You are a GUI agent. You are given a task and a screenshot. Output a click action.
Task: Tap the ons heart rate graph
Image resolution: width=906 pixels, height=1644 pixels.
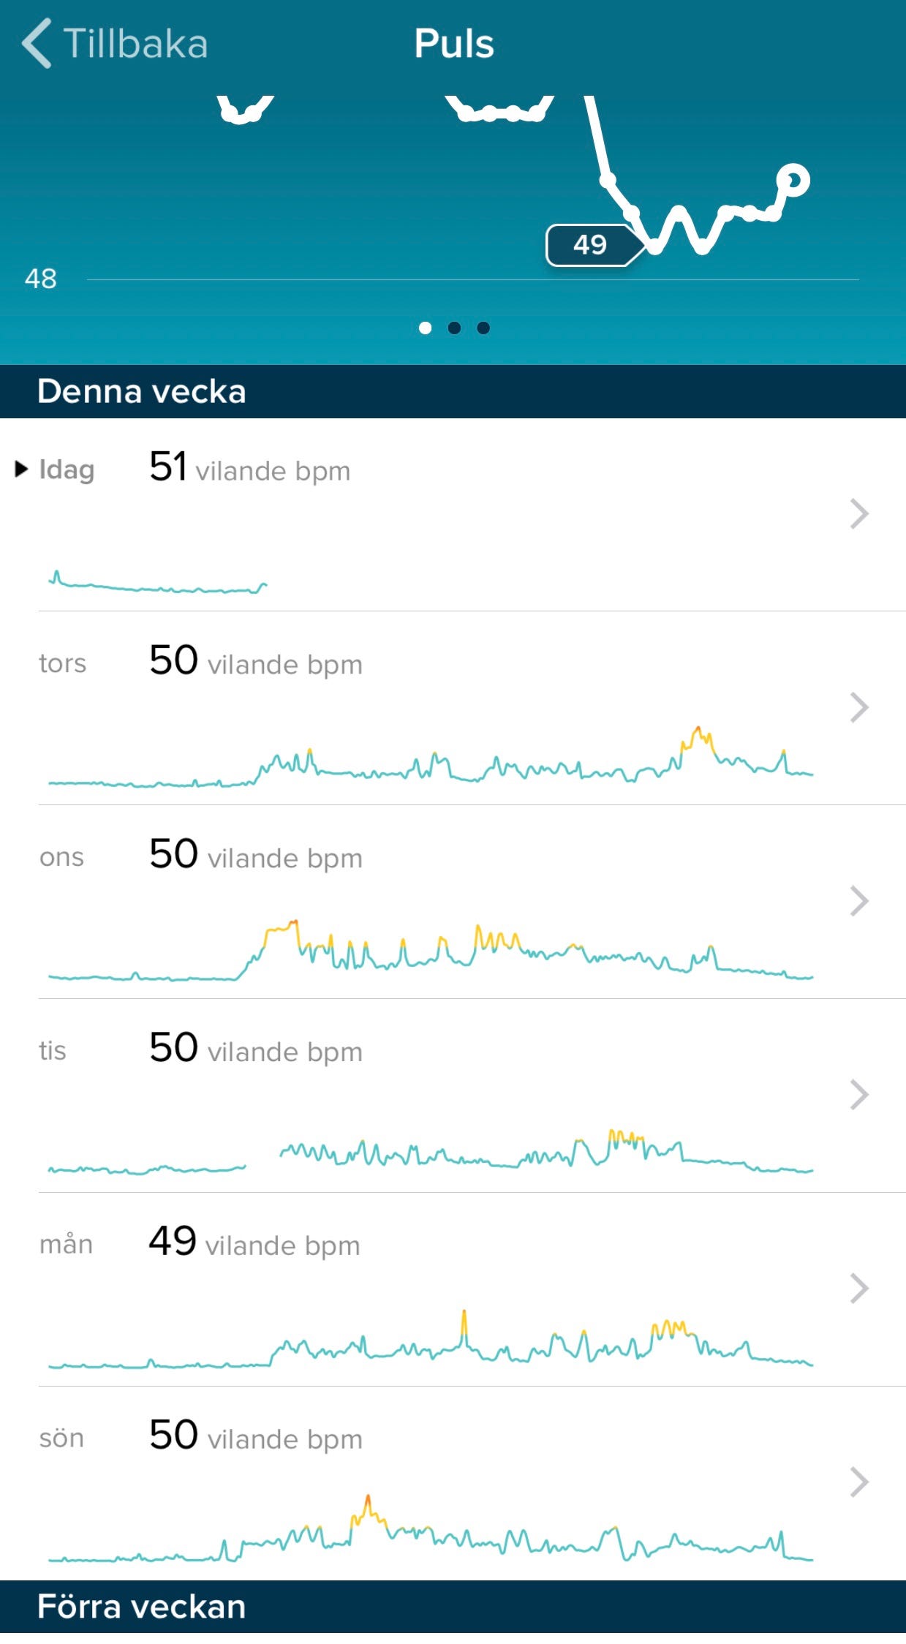coord(430,951)
